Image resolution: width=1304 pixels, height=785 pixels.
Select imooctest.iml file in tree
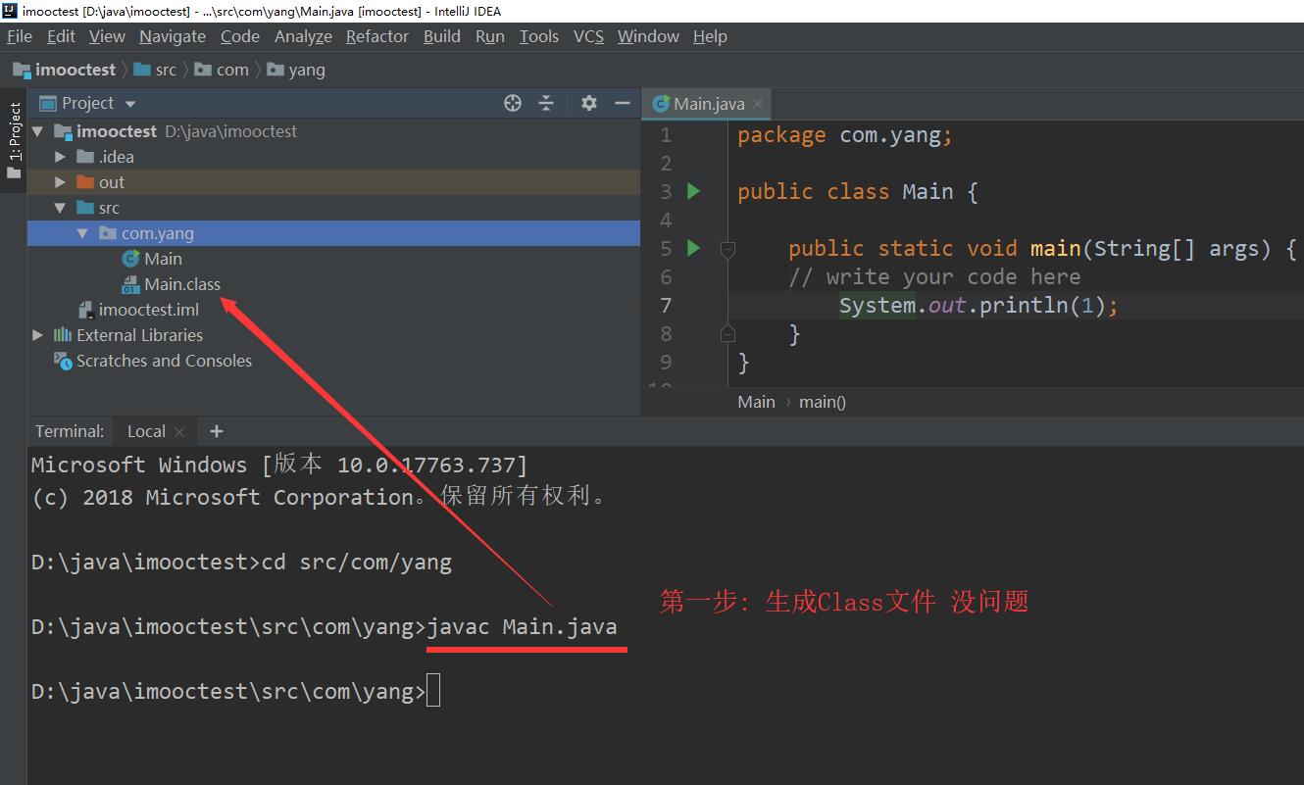point(333,310)
